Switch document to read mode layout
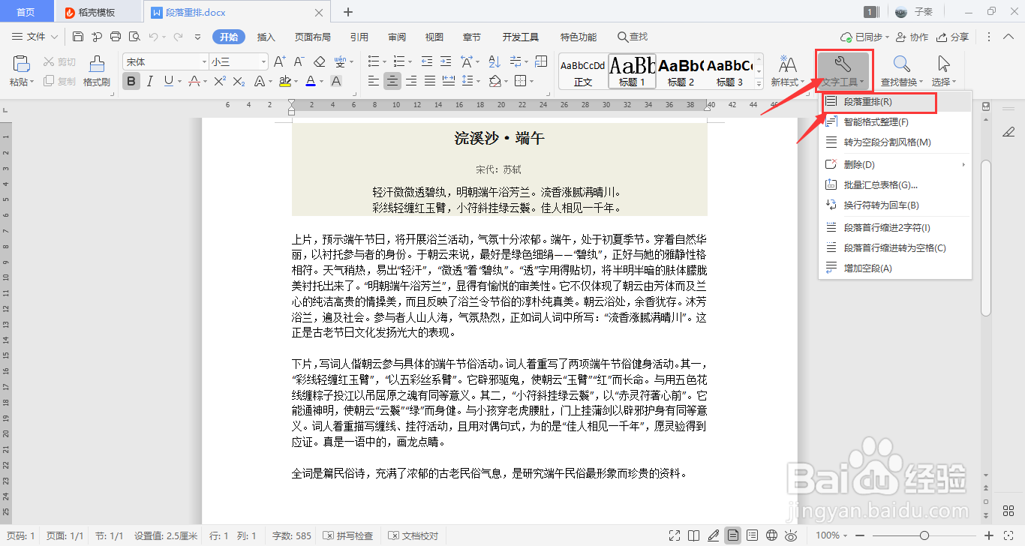Screen dimensions: 1025x546 [693, 535]
